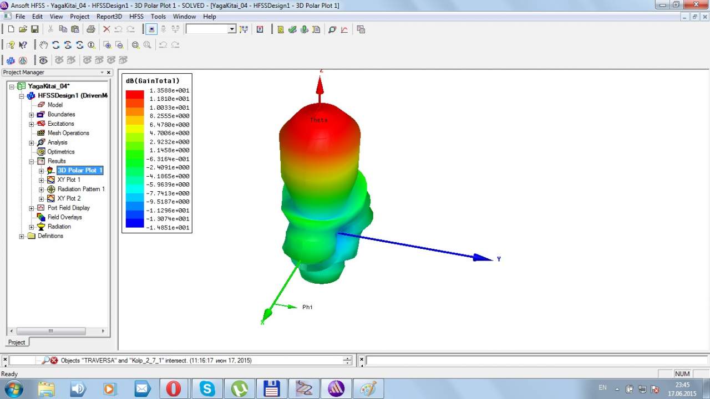
Task: Click the Save project toolbar icon
Action: coord(35,29)
